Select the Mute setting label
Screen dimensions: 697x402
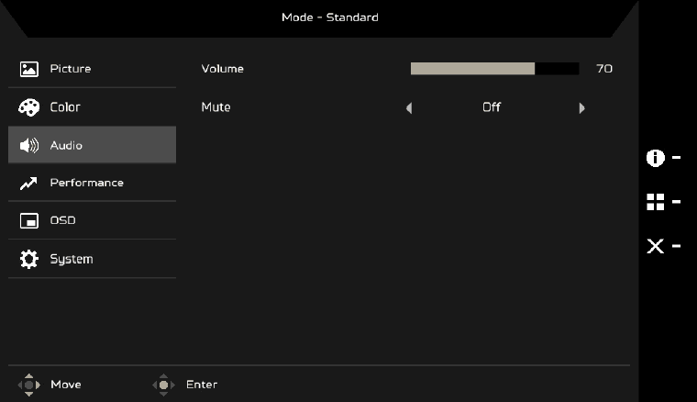click(x=216, y=107)
